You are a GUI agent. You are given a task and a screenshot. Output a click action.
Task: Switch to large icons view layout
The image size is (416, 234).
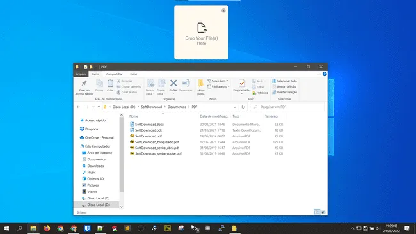pyautogui.click(x=323, y=212)
